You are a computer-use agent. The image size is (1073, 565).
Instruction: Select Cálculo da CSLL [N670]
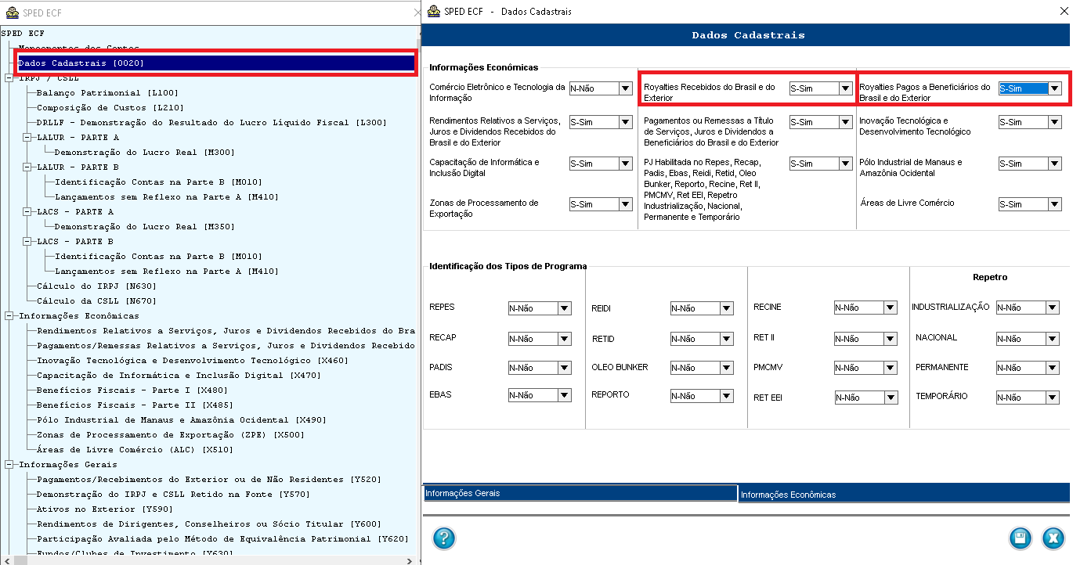[x=96, y=300]
